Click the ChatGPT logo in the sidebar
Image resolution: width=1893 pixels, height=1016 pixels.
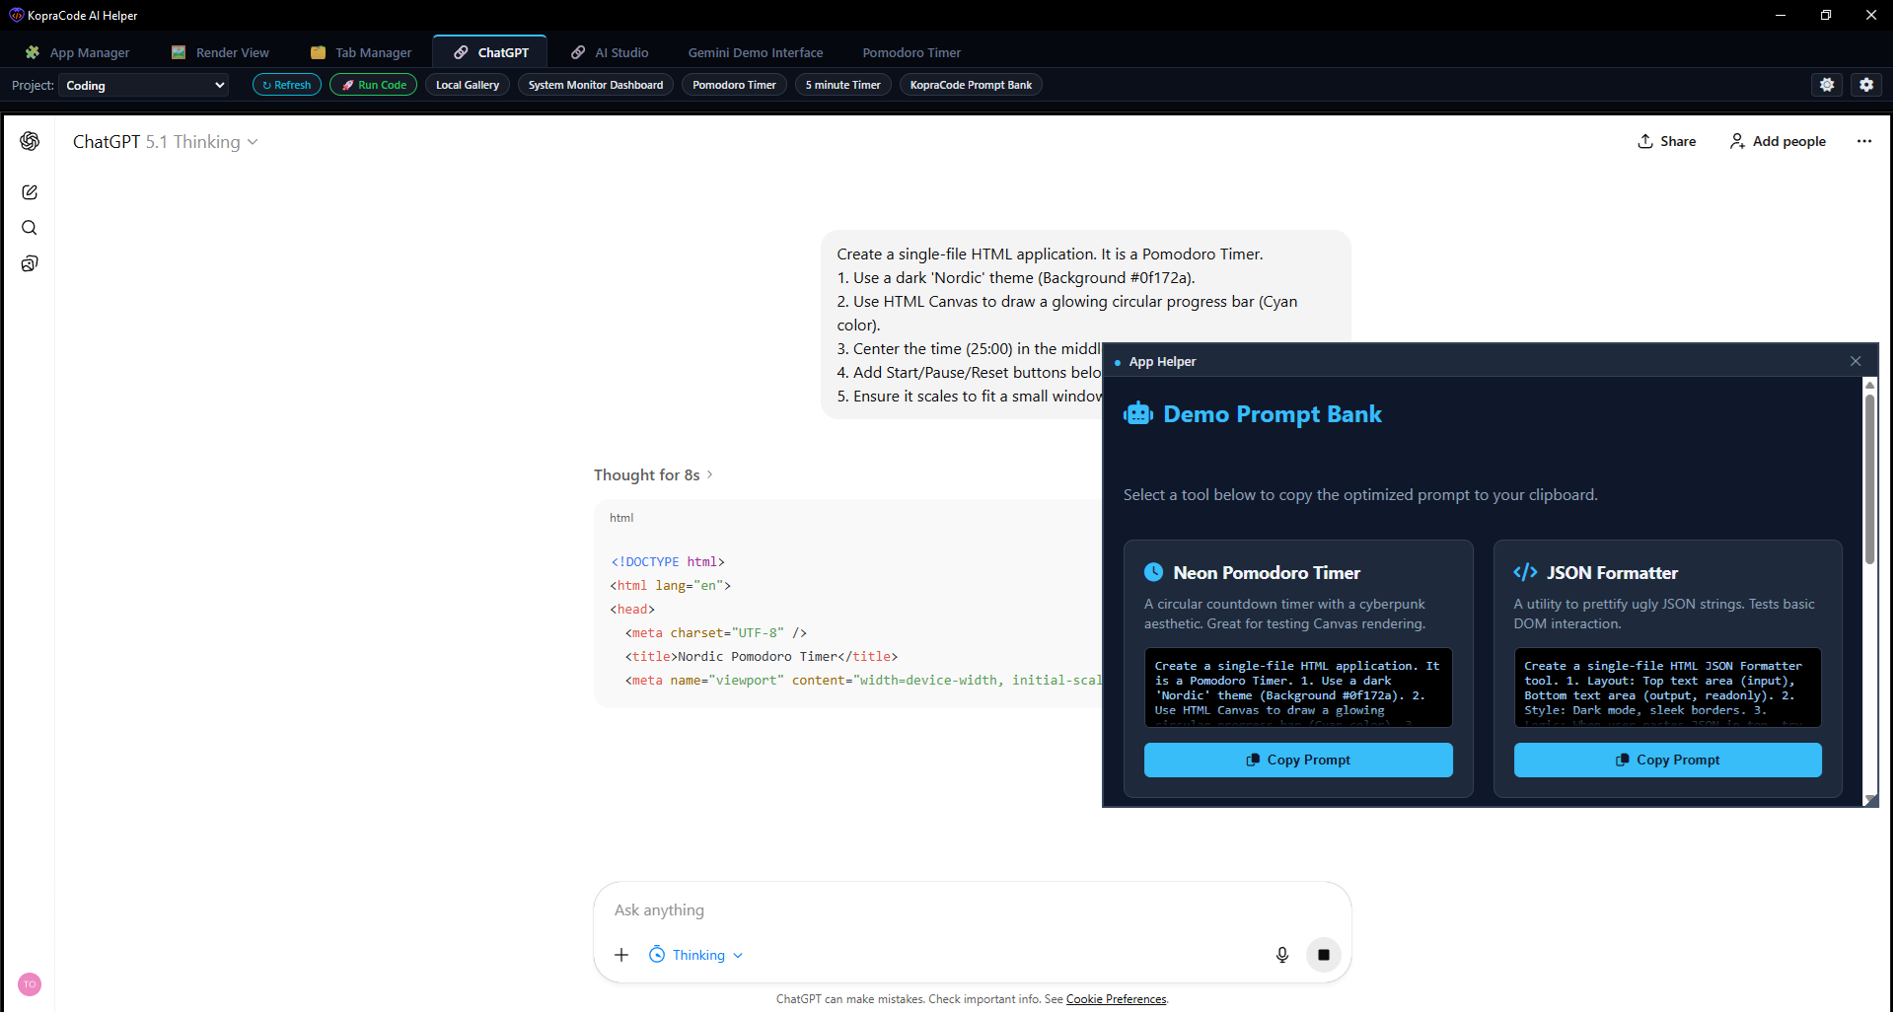click(x=30, y=141)
